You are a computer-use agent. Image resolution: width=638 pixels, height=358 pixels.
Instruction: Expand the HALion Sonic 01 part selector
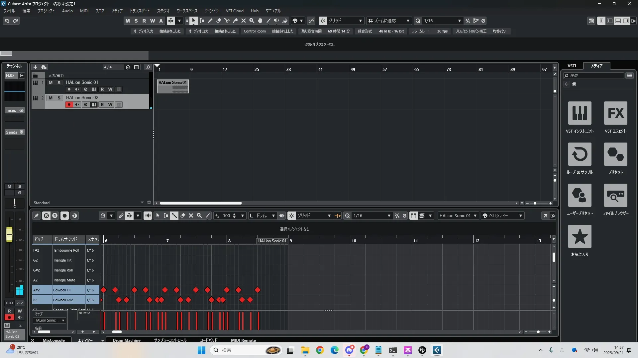coord(475,216)
